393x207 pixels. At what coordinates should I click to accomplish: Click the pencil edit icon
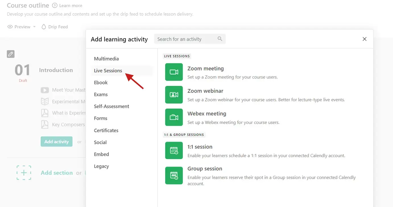point(11,54)
